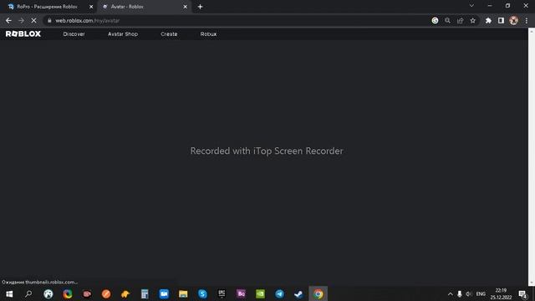
Task: Open the Discover page
Action: tap(74, 34)
